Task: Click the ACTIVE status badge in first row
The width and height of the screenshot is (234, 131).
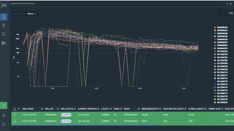Action: [66, 115]
